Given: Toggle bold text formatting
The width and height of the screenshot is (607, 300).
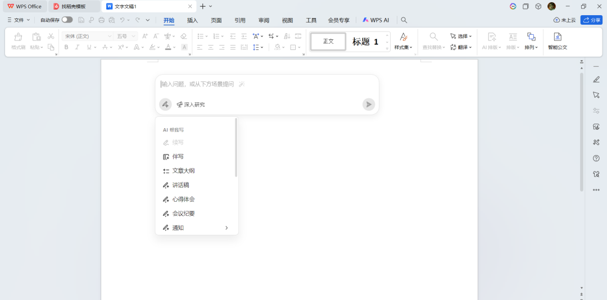Looking at the screenshot, I should coord(66,47).
